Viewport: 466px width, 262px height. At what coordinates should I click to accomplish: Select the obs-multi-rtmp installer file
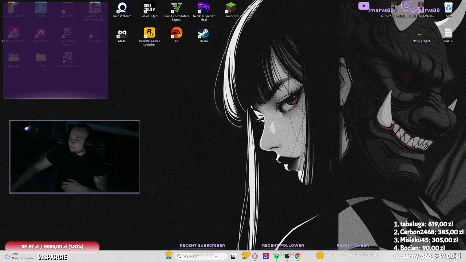tap(68, 60)
